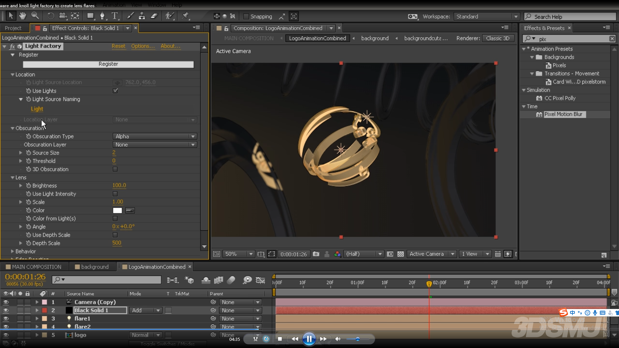This screenshot has width=619, height=348.
Task: Open the channel color display icon
Action: (338, 254)
